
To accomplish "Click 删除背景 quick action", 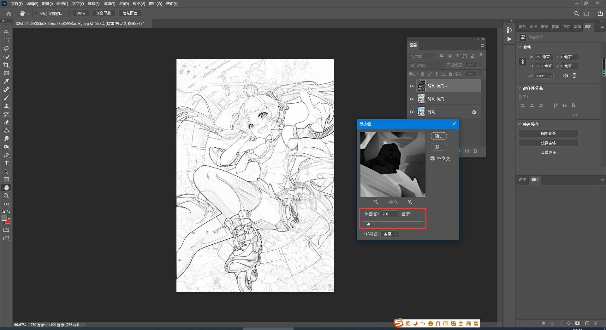I will 548,134.
